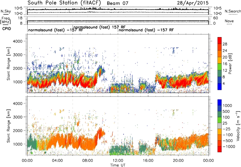Select the 16 label on Power color bar
Screen dimensions: 241x167
pos(225,64)
